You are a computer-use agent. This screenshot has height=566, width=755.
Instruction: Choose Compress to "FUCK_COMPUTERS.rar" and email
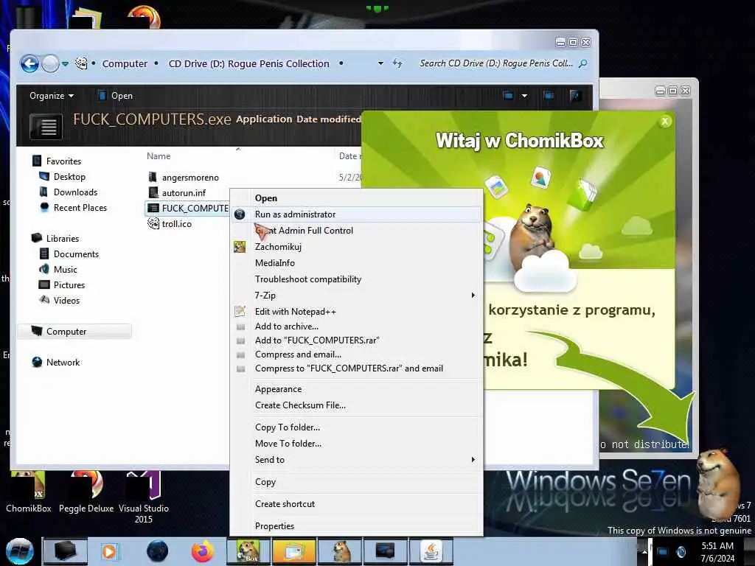[356, 368]
